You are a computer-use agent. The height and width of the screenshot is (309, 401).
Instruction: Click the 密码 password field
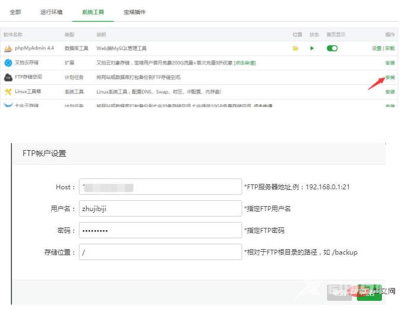(x=160, y=230)
